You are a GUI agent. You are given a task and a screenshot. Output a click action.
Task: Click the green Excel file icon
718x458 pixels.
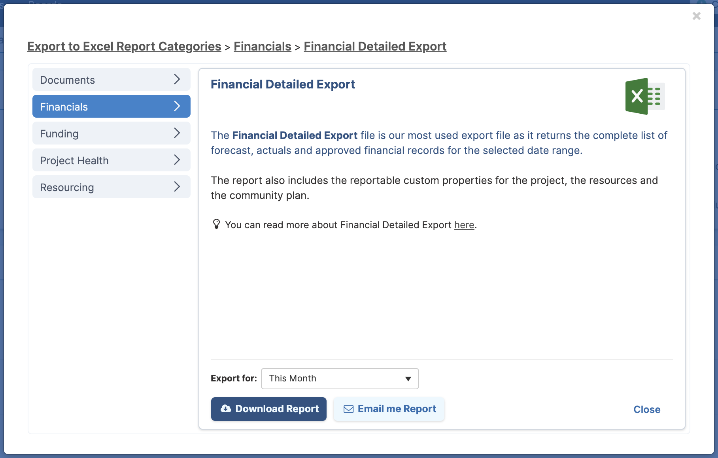(645, 96)
